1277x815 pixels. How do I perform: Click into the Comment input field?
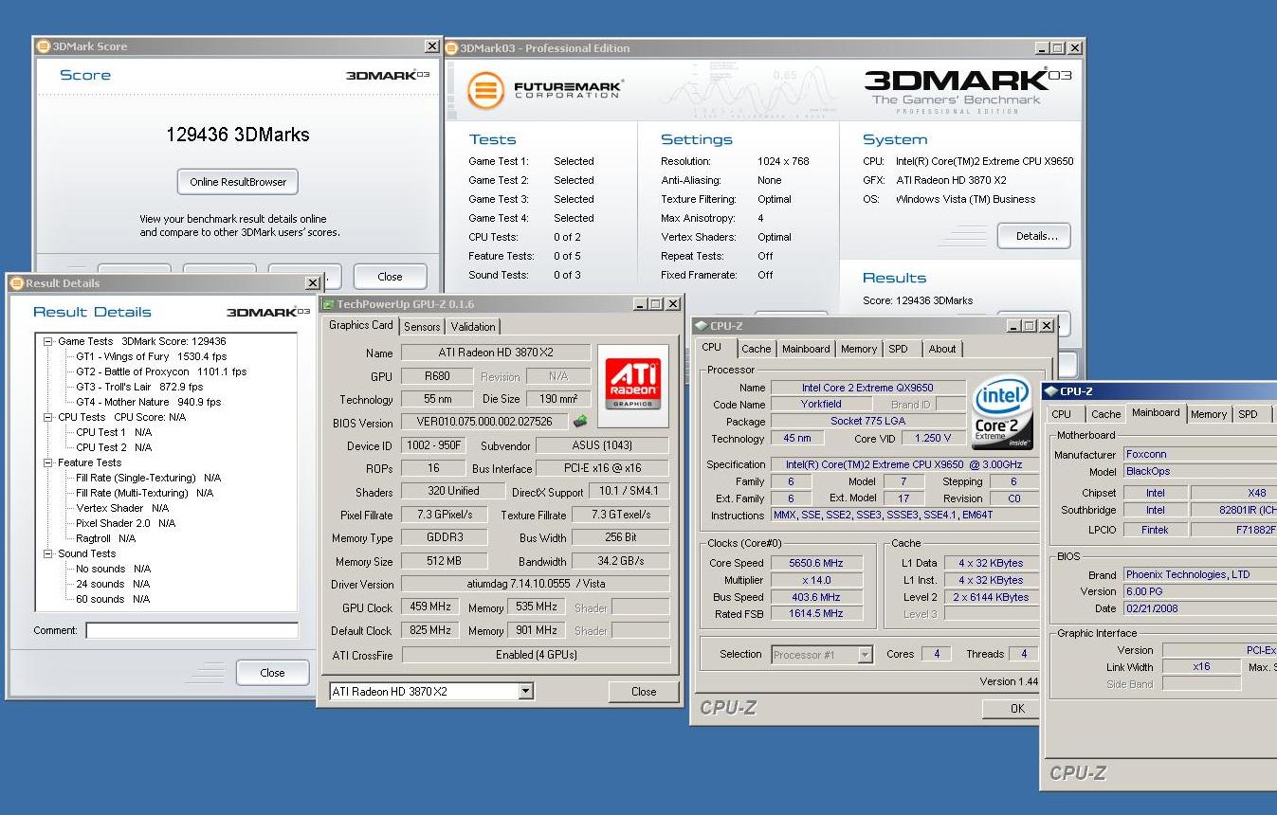click(192, 630)
